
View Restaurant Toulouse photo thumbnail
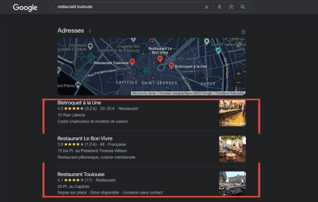(x=232, y=183)
